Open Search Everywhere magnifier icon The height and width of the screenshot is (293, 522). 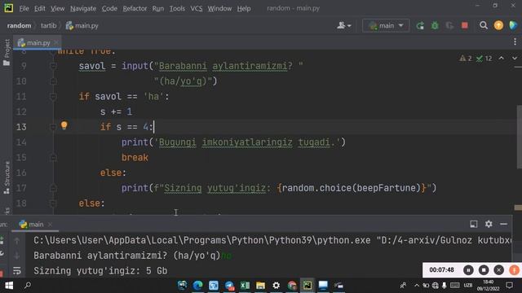click(x=484, y=25)
